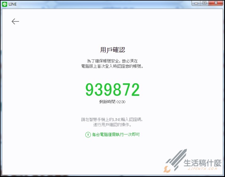
Task: Click the 生活稿什麼 watermark text
Action: coord(202,163)
